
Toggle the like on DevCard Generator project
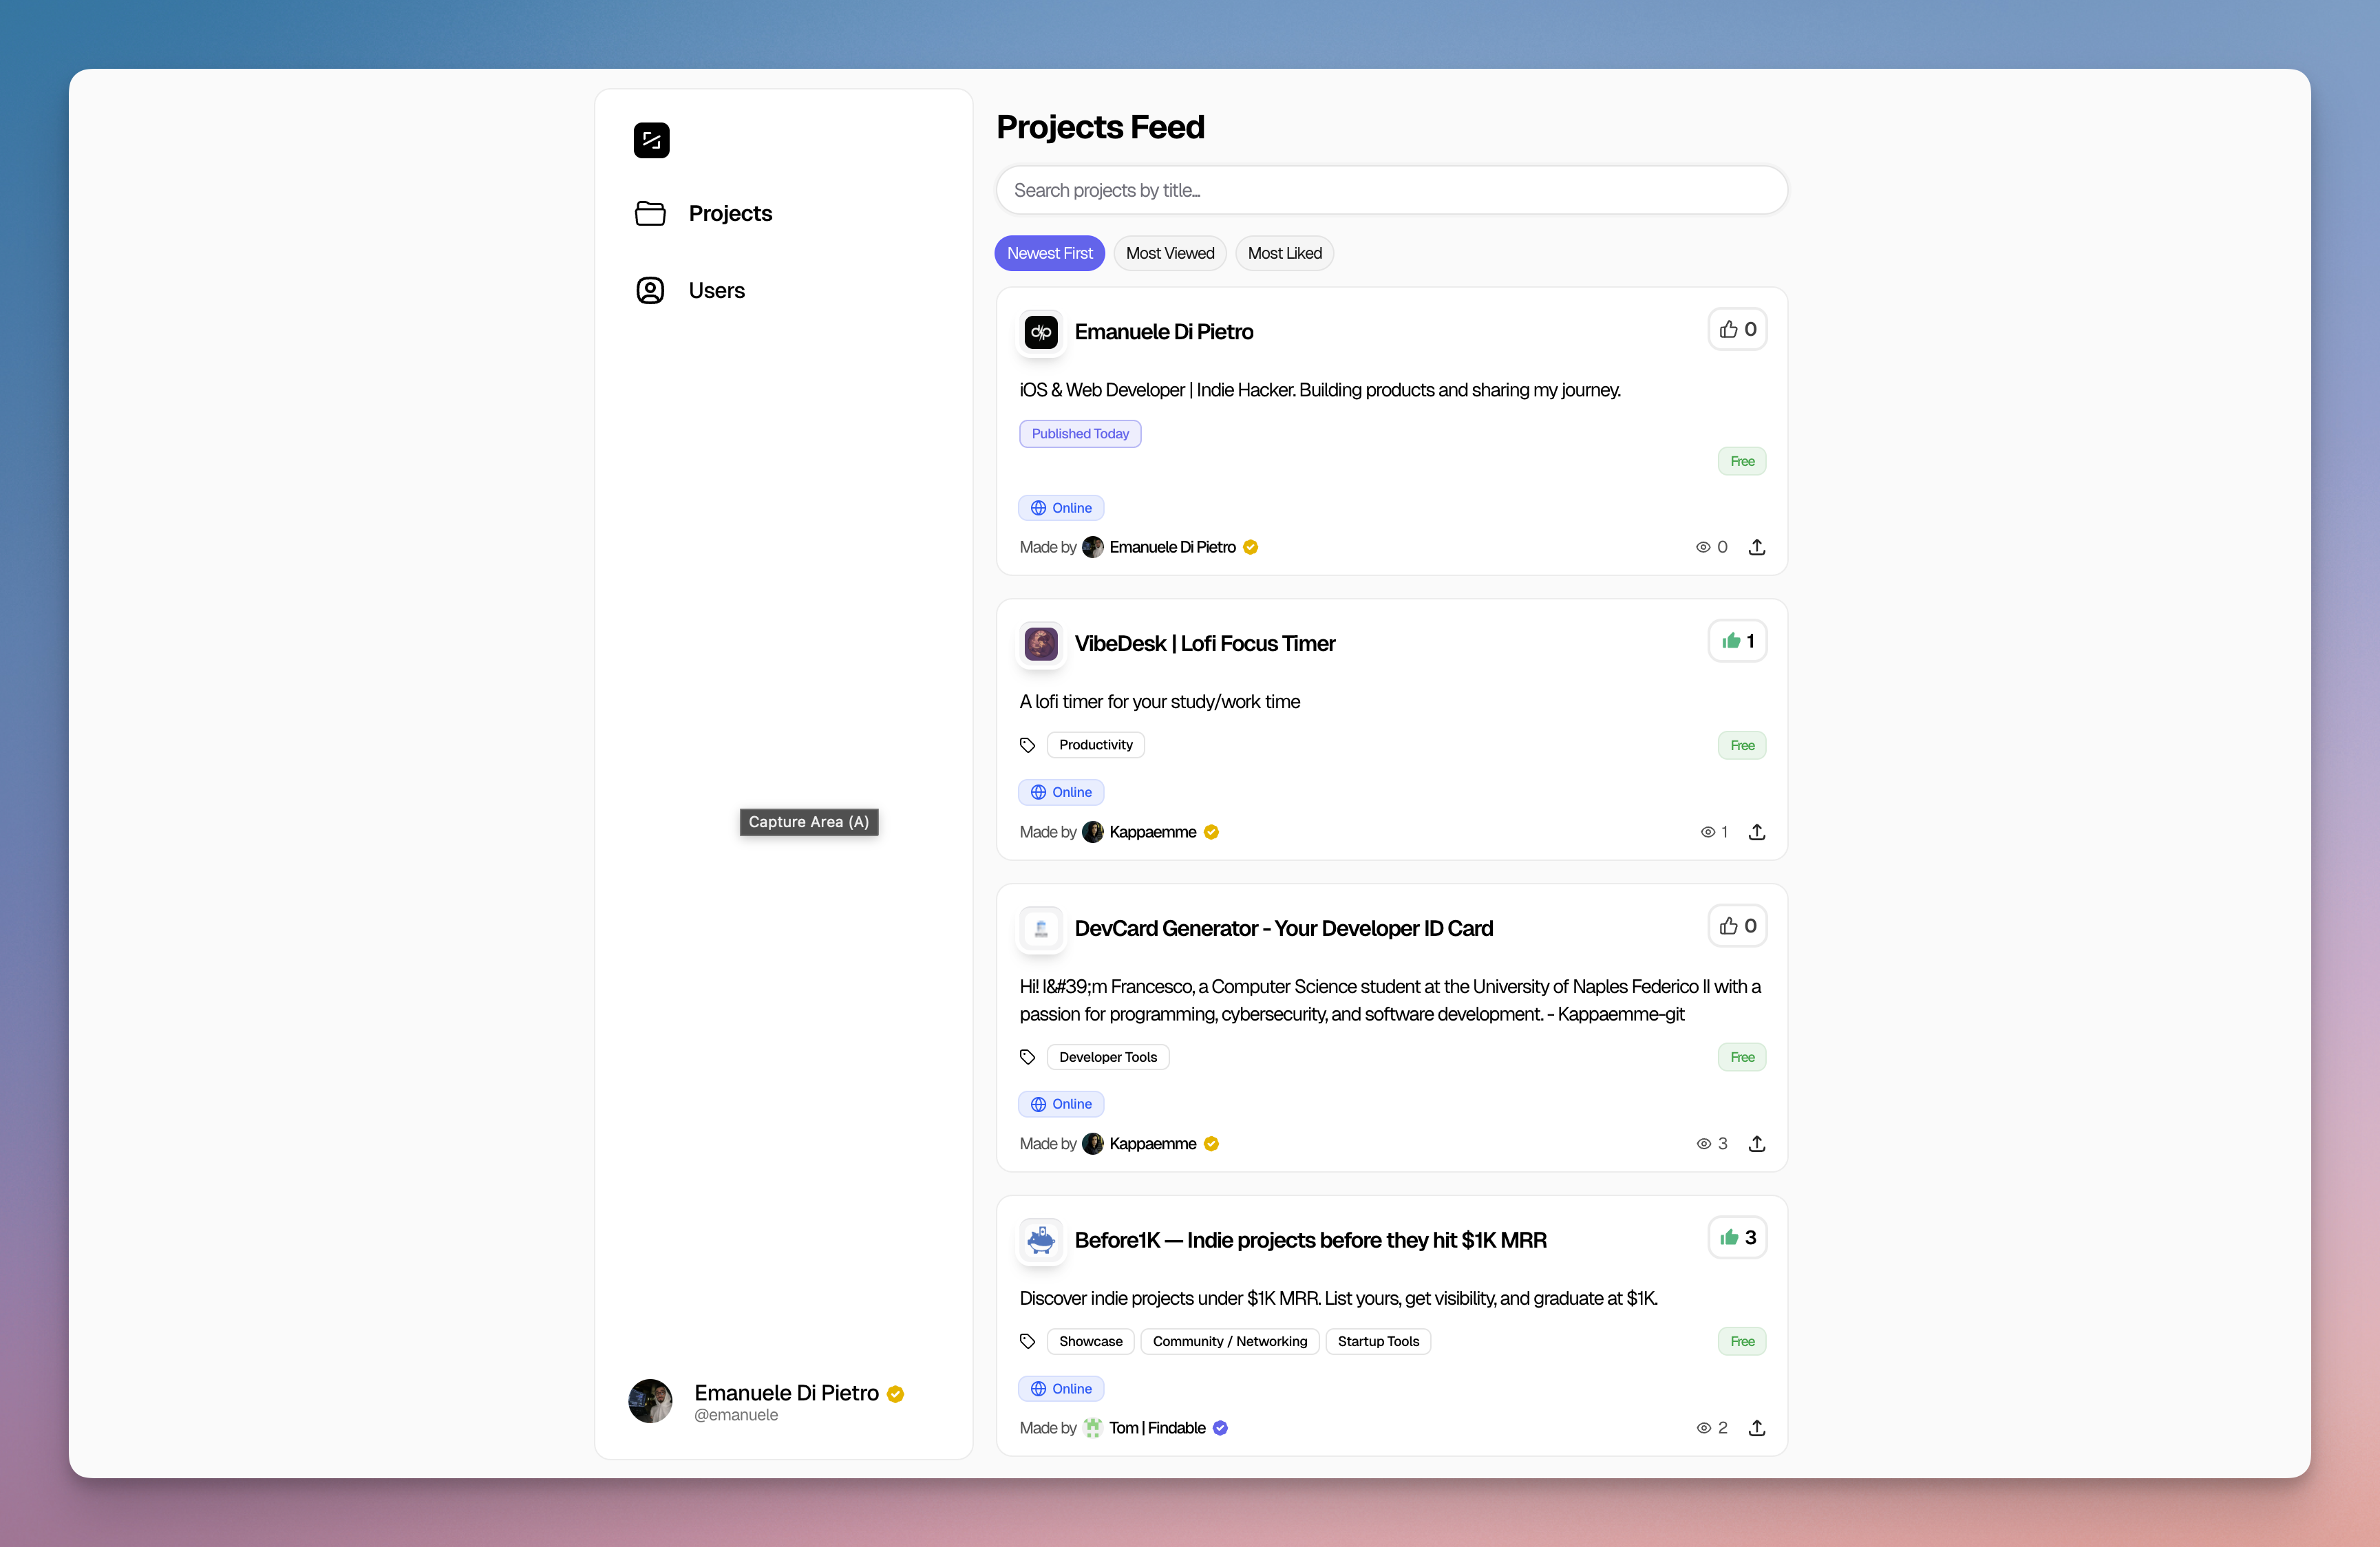[1737, 926]
